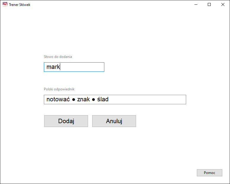Place cursor in the word 'notować'
230x184 pixels.
[x=58, y=100]
